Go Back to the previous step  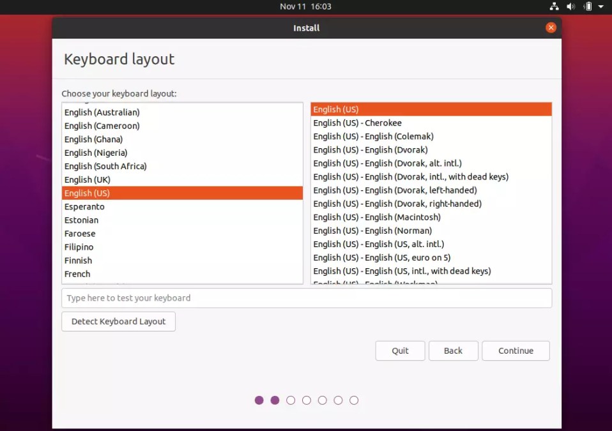(453, 351)
